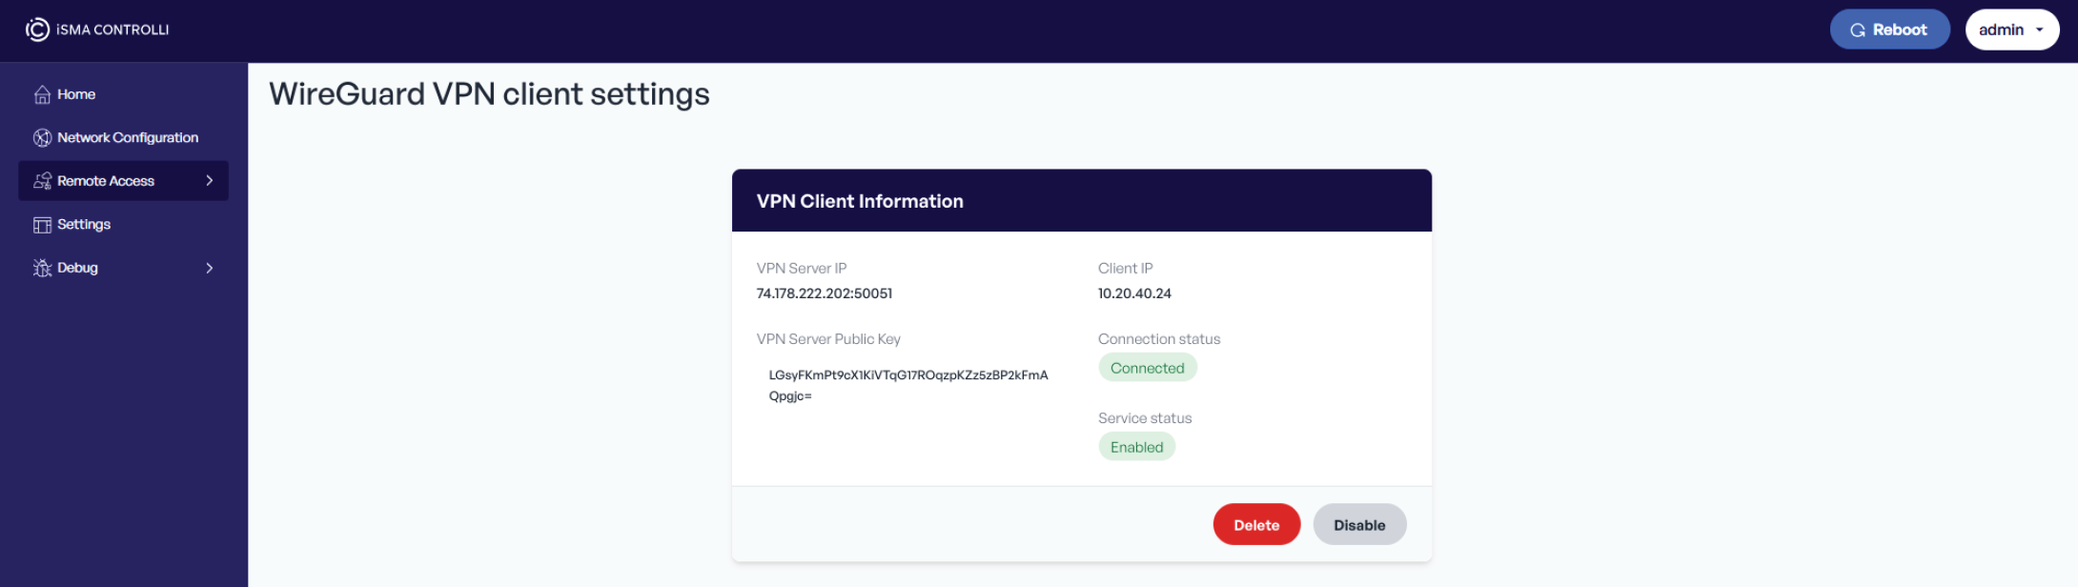Click the Service status label

(x=1145, y=418)
